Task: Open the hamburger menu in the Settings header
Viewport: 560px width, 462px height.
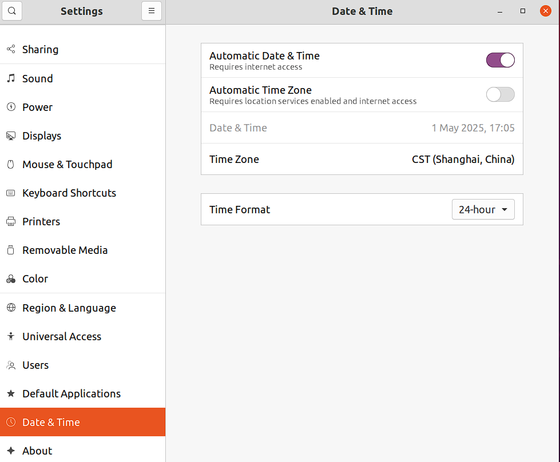Action: [152, 11]
